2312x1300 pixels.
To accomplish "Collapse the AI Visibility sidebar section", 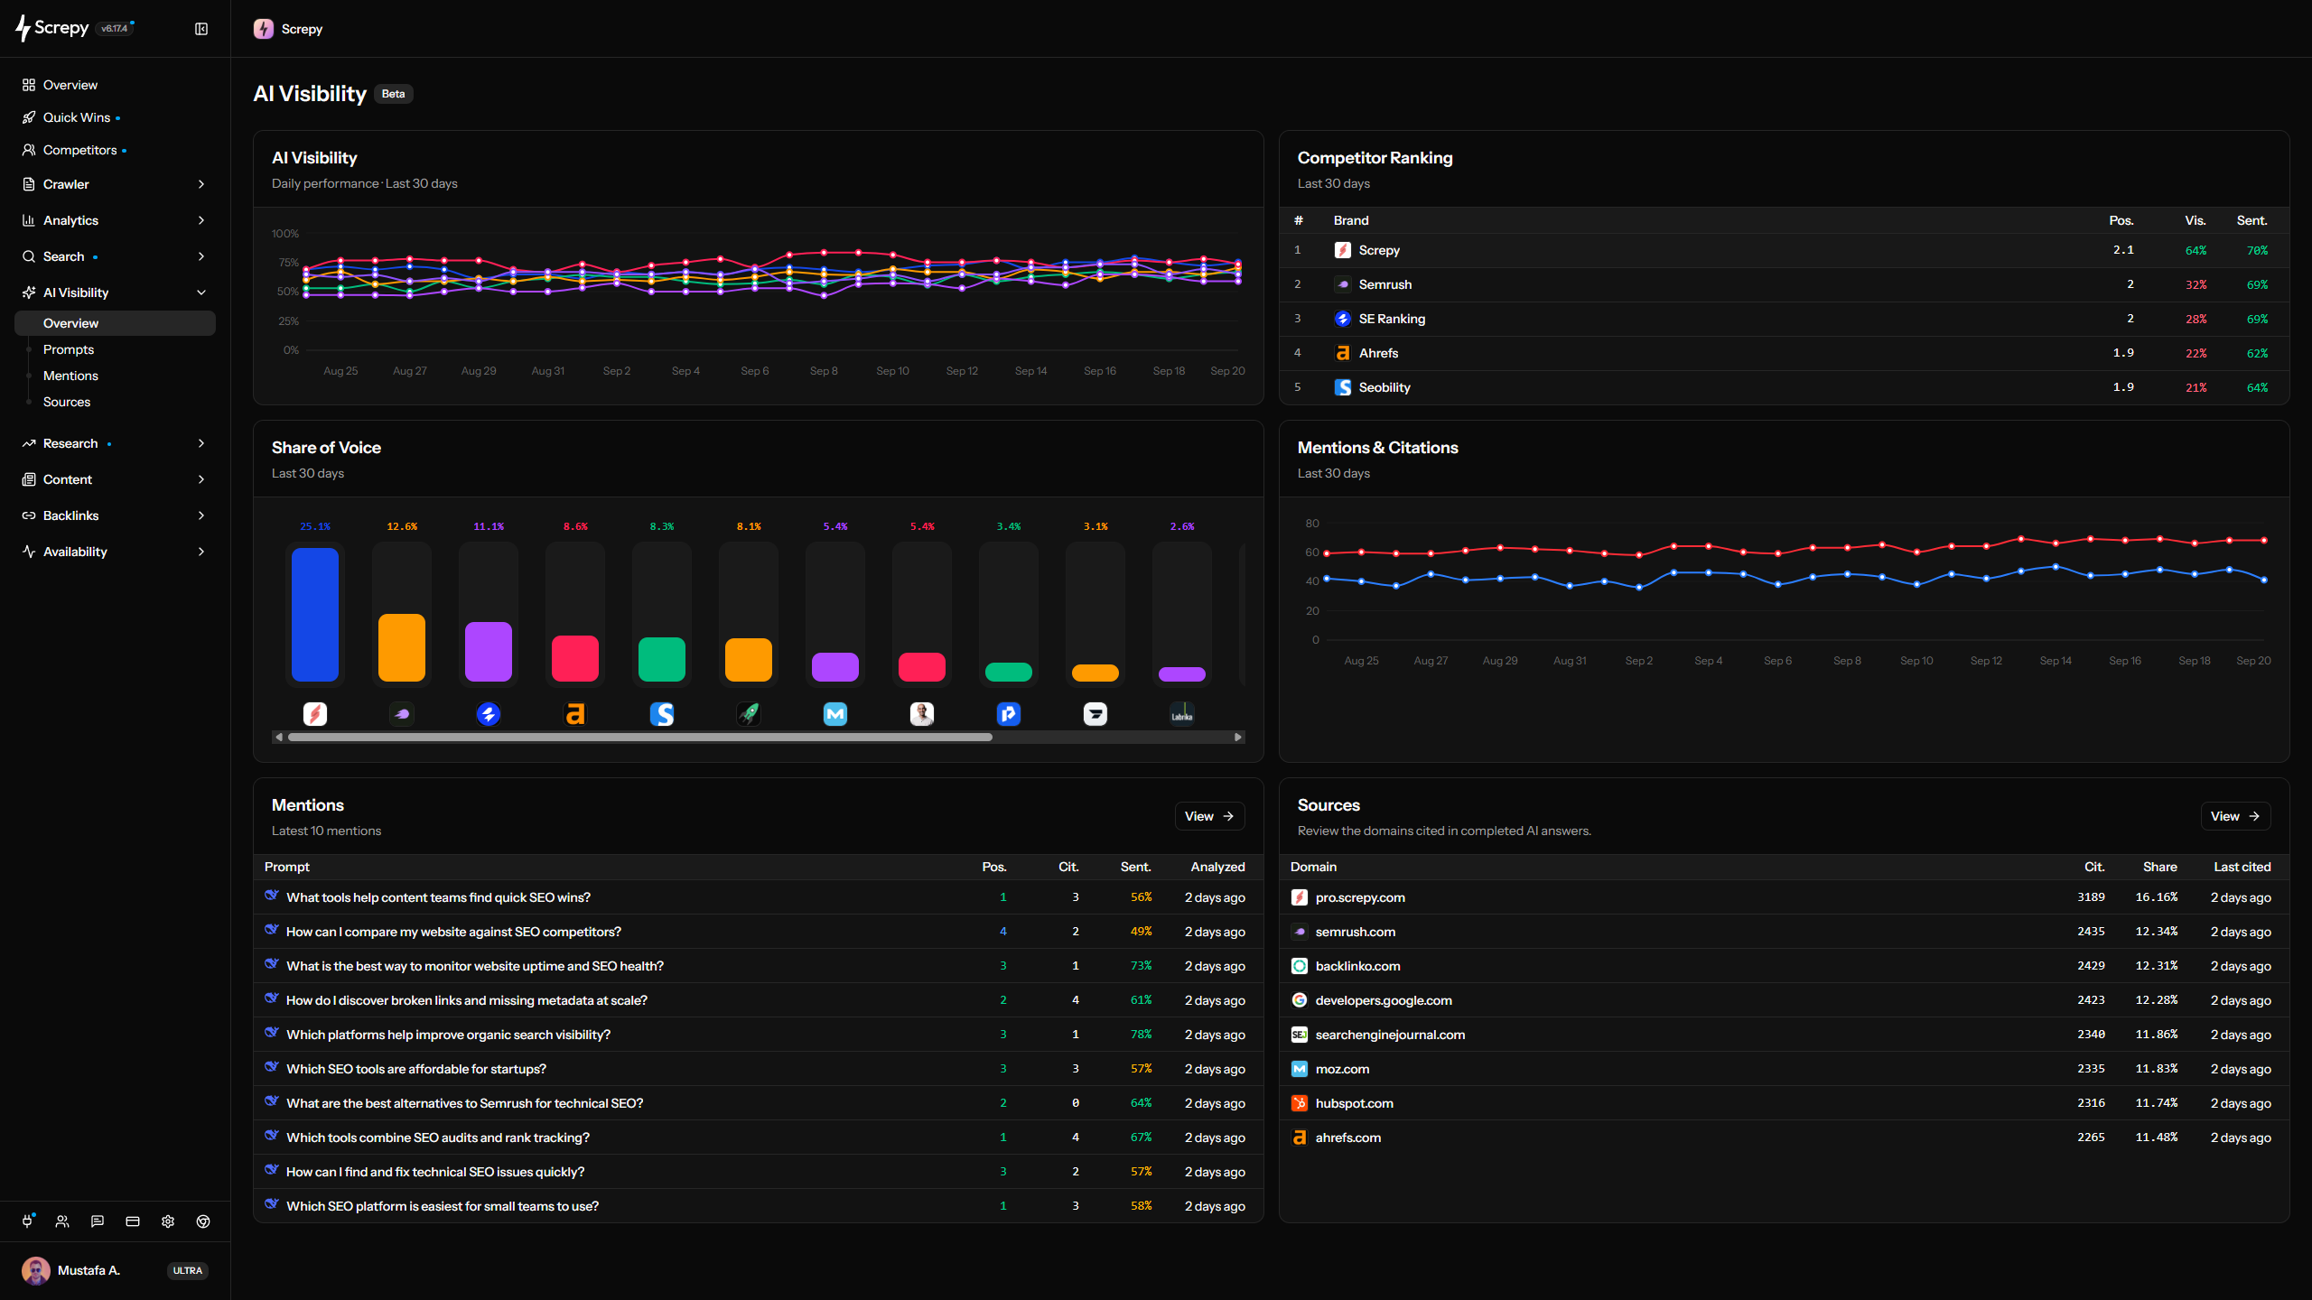I will pos(115,292).
